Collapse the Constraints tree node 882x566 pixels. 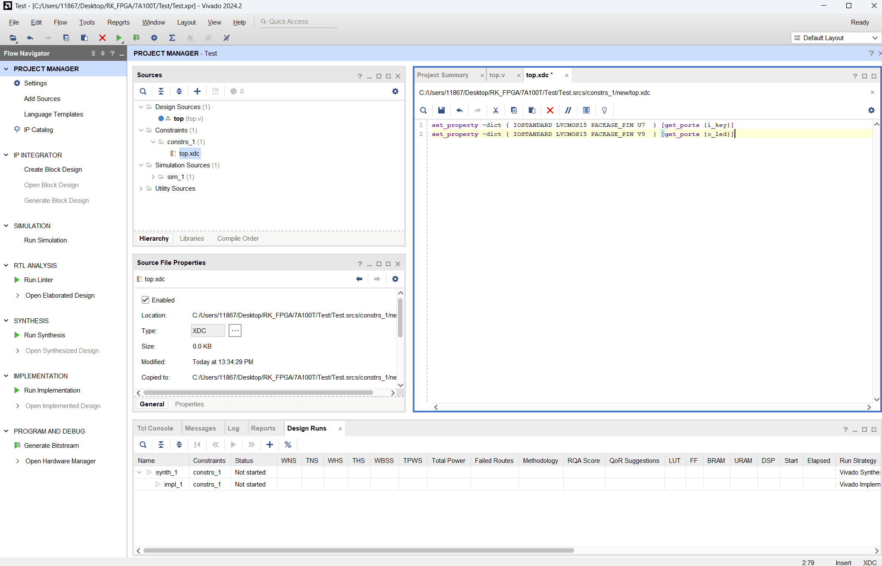141,130
